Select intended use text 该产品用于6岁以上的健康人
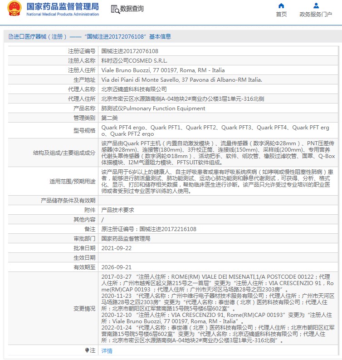342x360 pixels. point(217,181)
